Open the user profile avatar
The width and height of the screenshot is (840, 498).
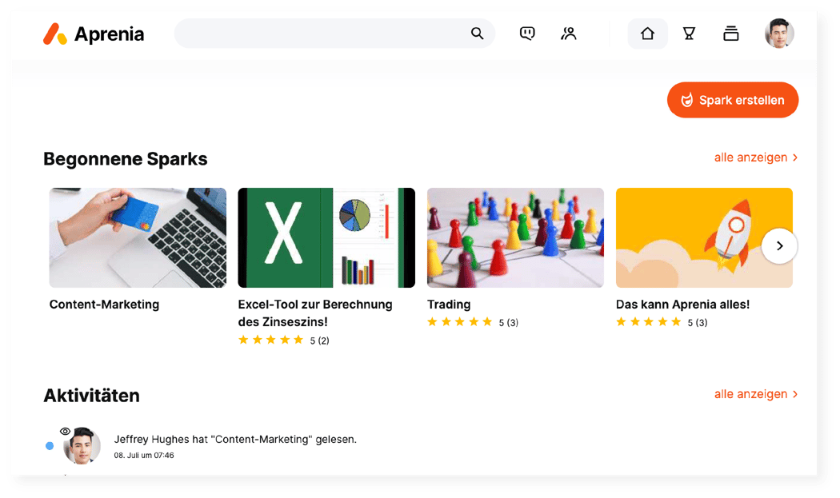click(779, 34)
